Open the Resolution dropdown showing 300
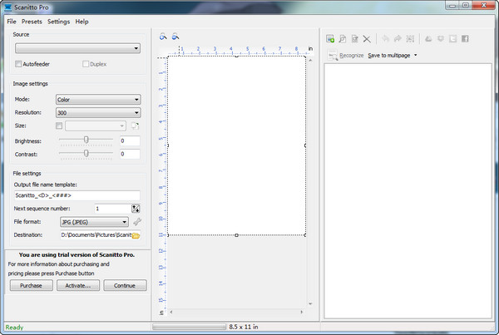499x335 pixels. [98, 112]
